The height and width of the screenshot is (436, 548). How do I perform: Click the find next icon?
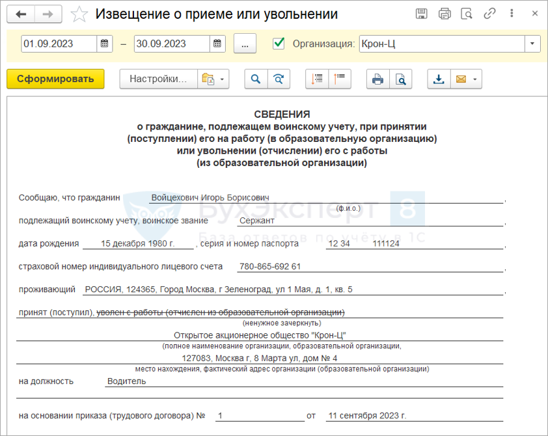279,79
